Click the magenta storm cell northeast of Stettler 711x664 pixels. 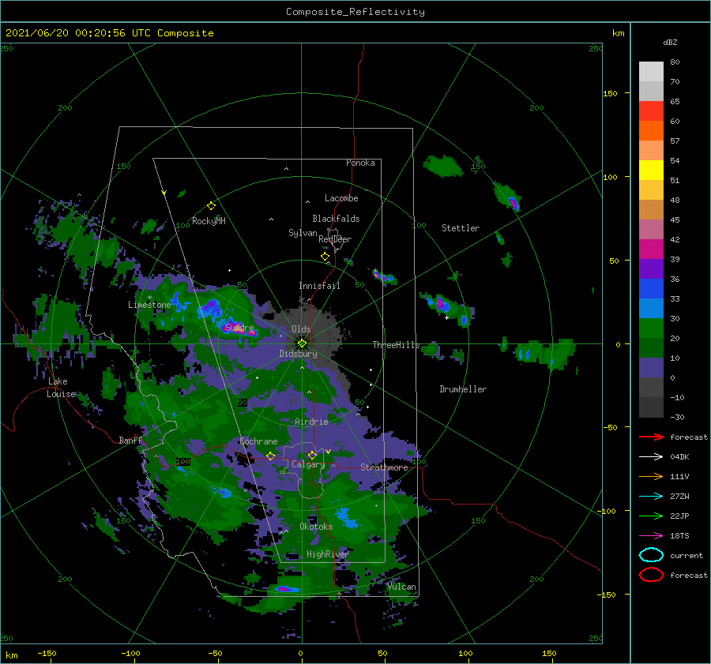[513, 203]
